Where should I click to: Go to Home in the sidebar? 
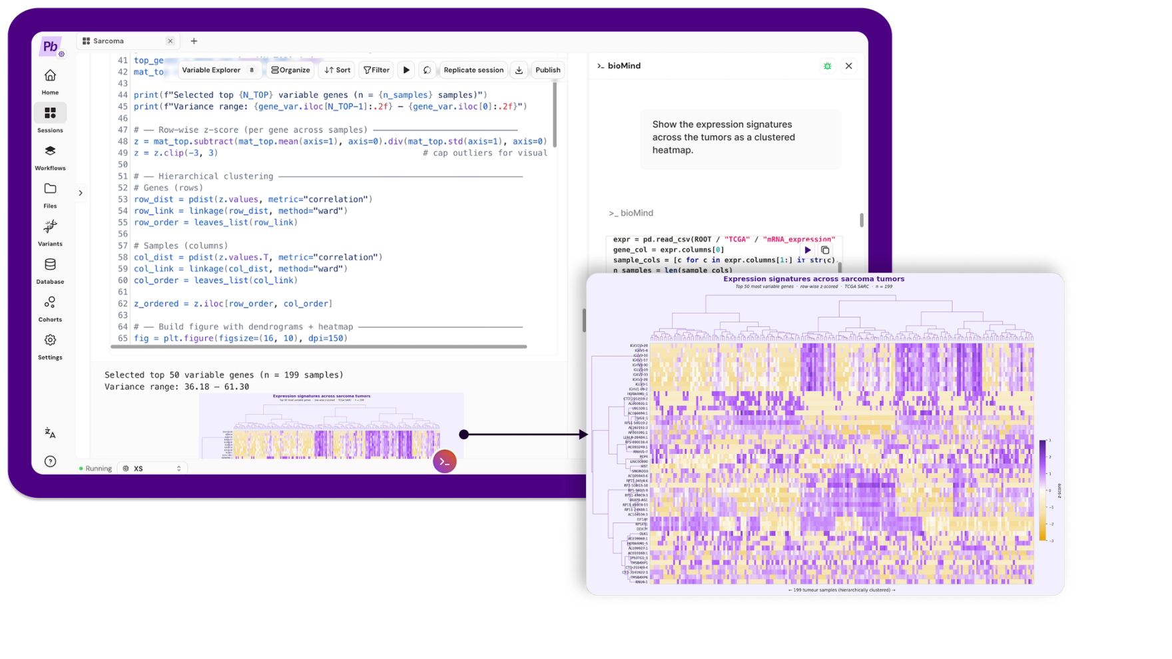50,82
